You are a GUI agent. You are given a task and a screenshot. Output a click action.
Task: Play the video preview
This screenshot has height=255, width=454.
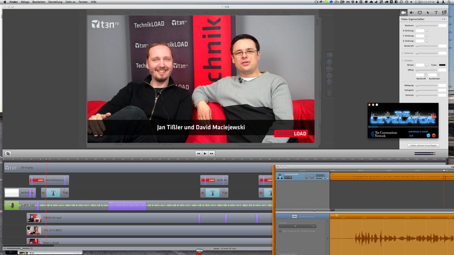point(205,154)
